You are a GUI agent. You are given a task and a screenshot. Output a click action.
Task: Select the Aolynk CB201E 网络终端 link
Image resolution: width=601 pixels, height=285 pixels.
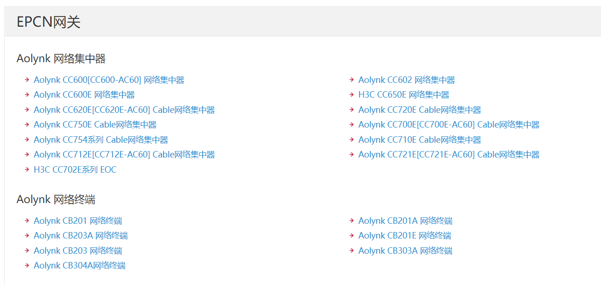(404, 236)
